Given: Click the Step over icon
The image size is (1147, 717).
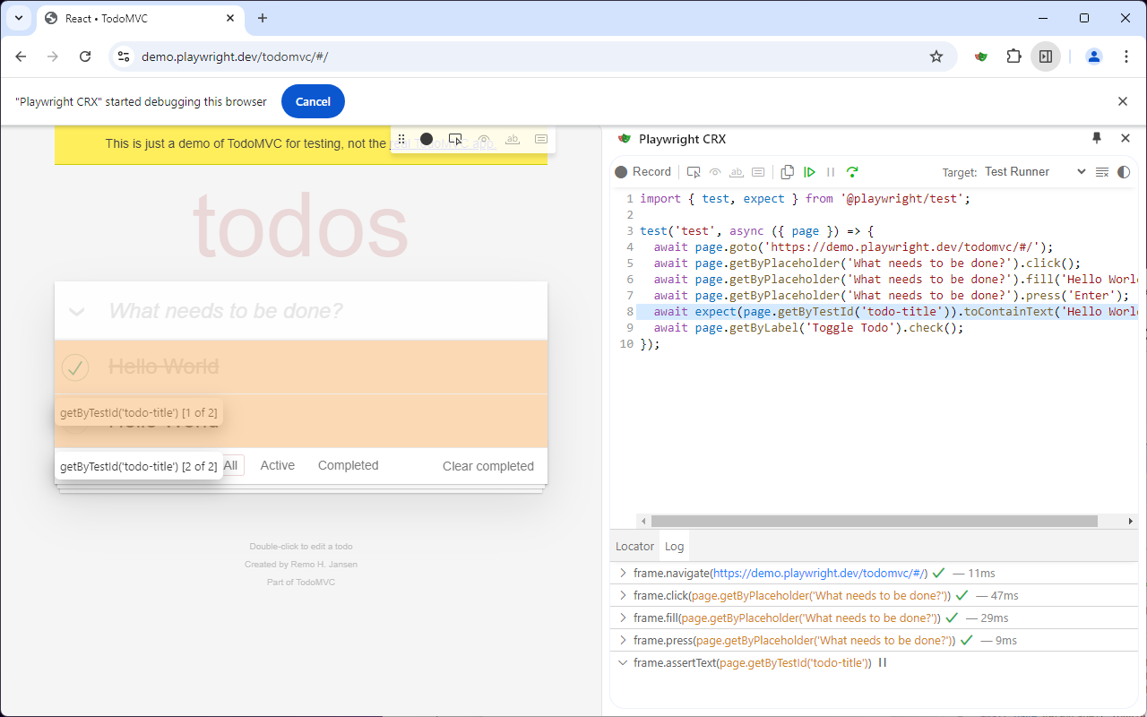Looking at the screenshot, I should click(852, 172).
